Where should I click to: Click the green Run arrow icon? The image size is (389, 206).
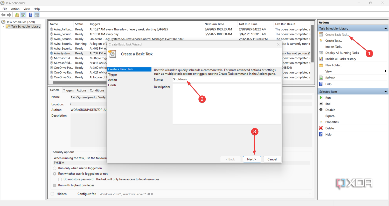(321, 98)
